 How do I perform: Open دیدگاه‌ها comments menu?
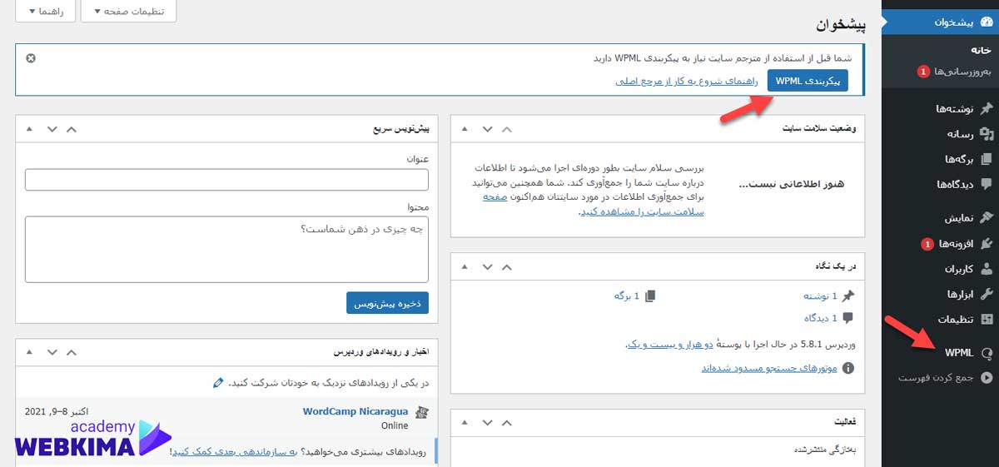click(x=953, y=184)
